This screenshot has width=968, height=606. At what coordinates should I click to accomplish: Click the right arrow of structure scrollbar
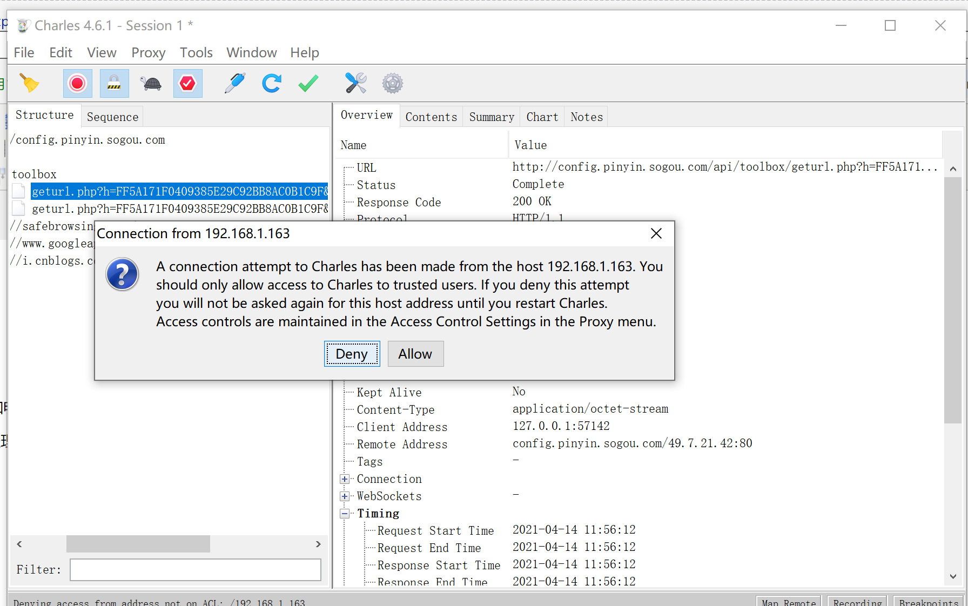point(318,544)
